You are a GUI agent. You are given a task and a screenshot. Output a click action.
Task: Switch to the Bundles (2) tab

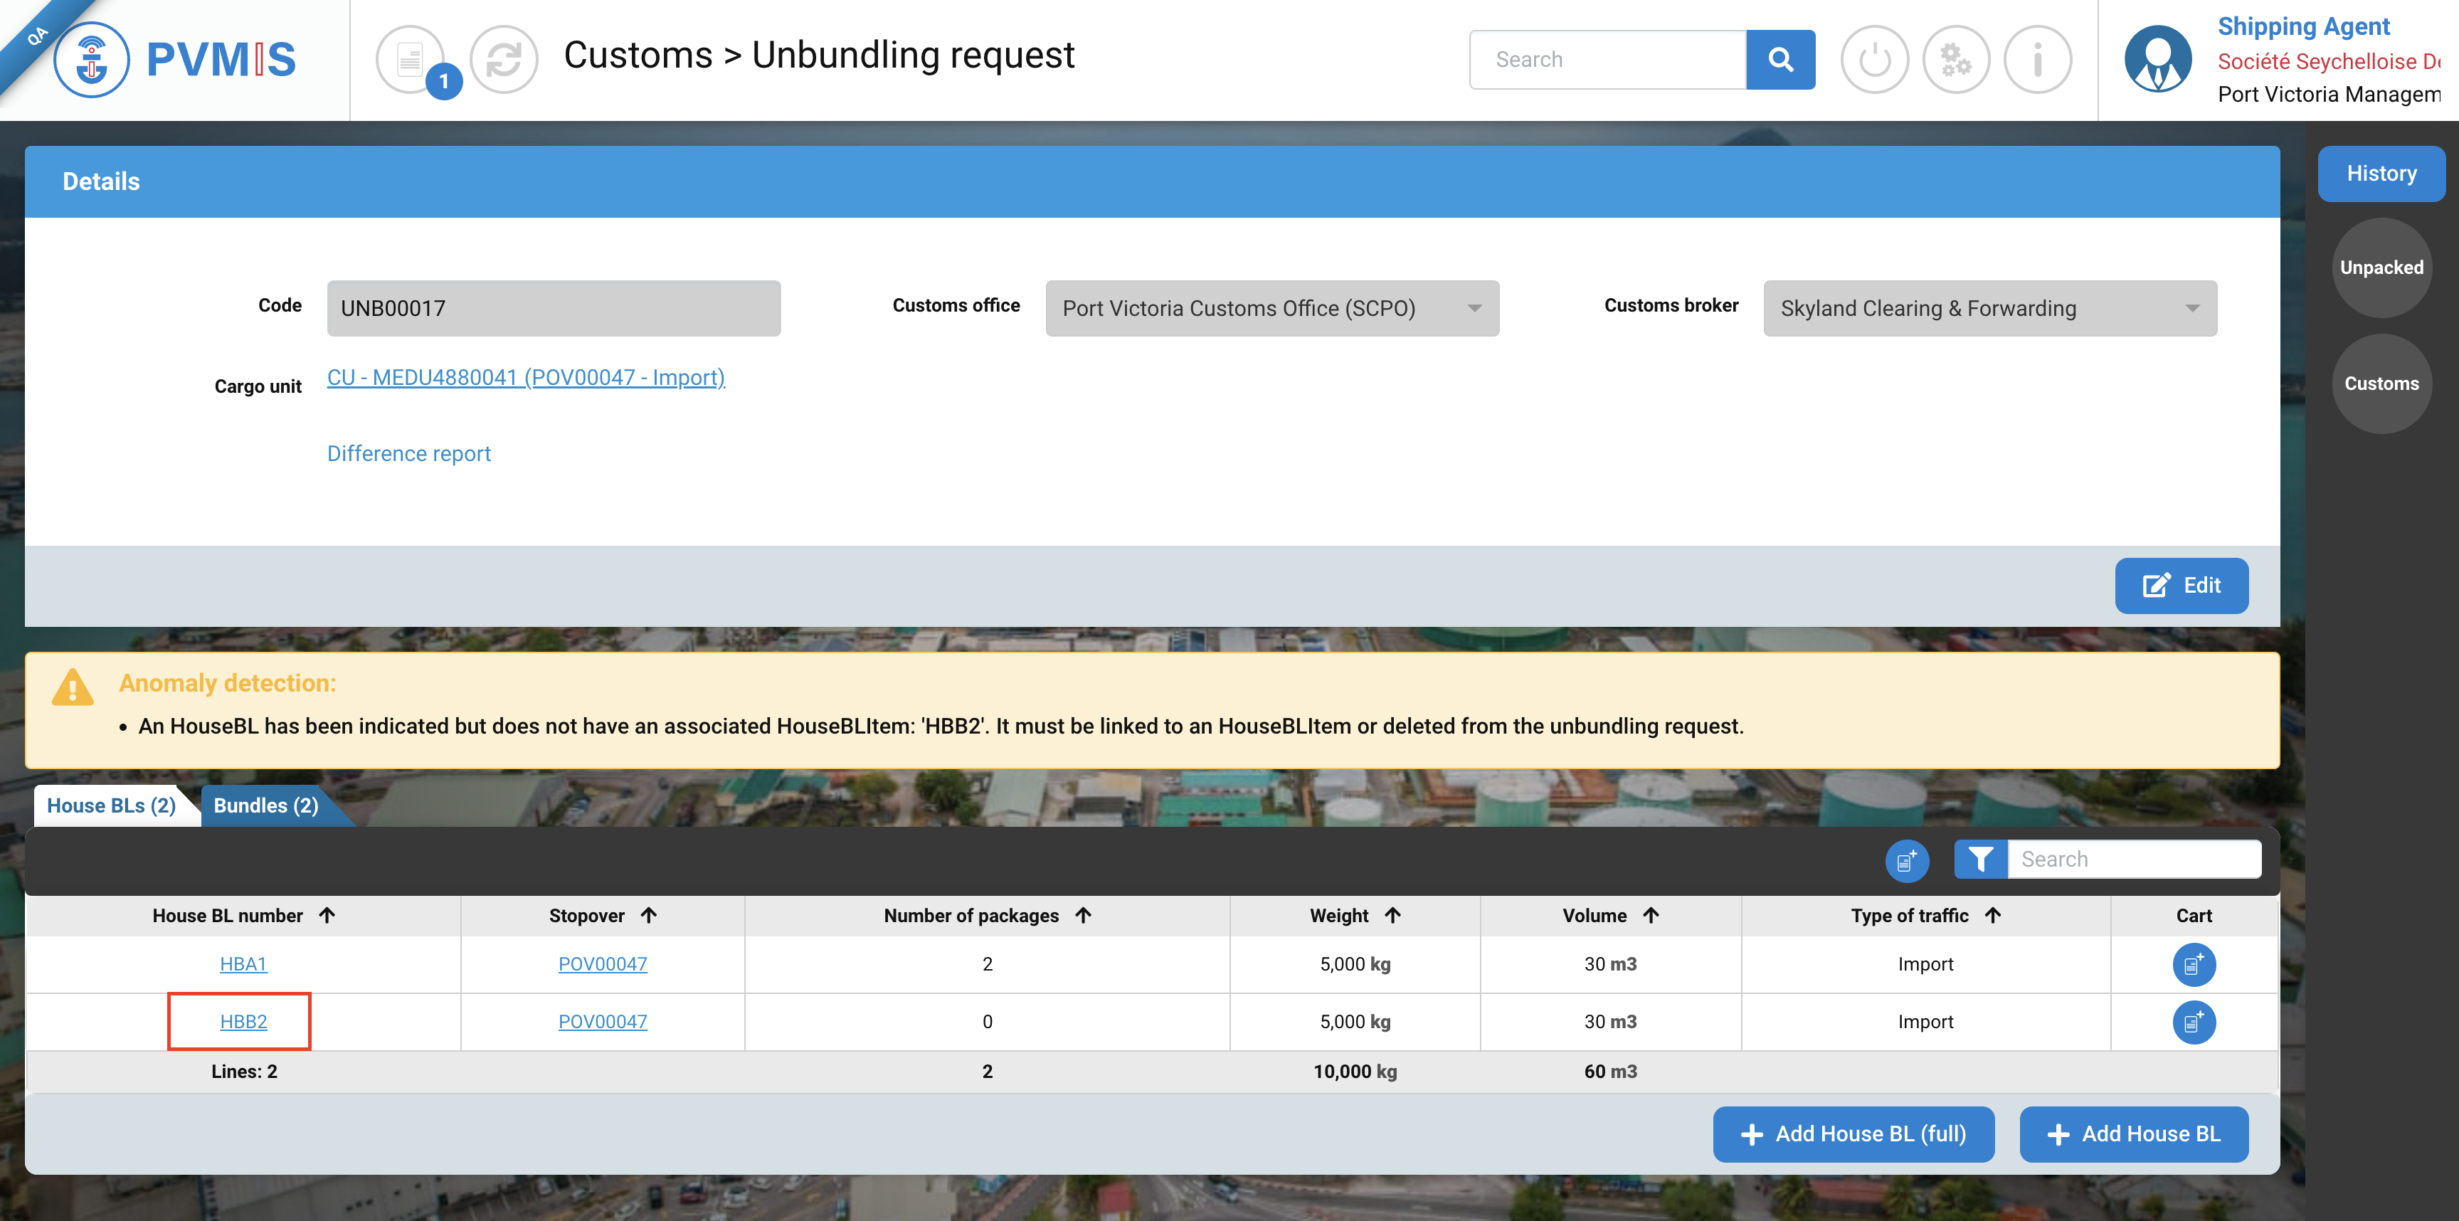click(265, 805)
